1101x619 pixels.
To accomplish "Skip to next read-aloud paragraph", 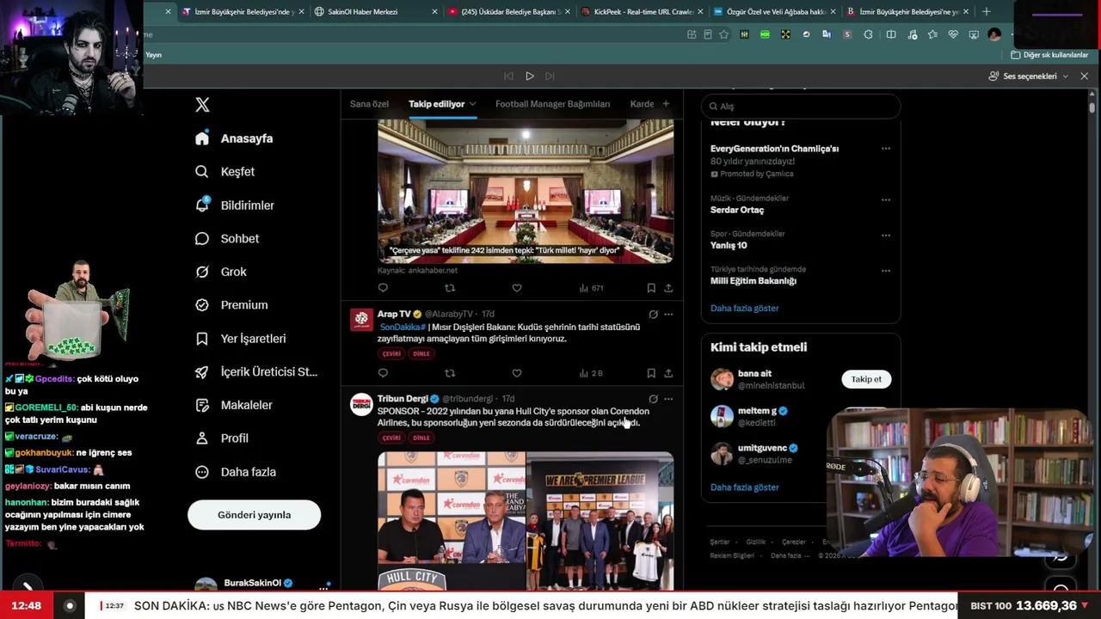I will 550,77.
